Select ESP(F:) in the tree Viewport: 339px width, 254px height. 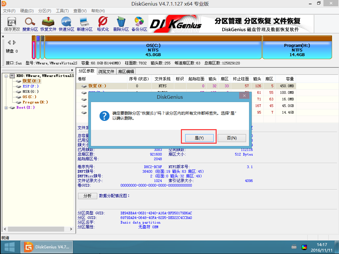(x=30, y=86)
